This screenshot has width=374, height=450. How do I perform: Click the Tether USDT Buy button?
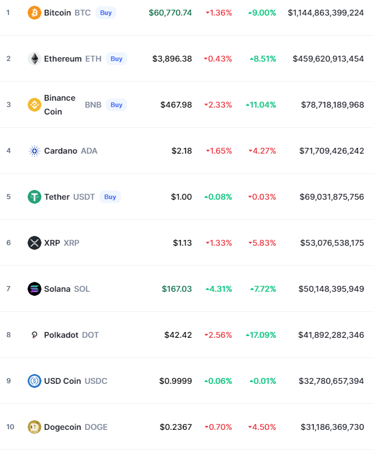point(110,197)
